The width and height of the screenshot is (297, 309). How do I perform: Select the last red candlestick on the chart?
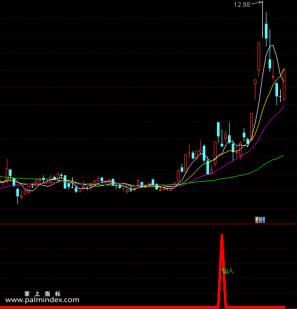[284, 85]
